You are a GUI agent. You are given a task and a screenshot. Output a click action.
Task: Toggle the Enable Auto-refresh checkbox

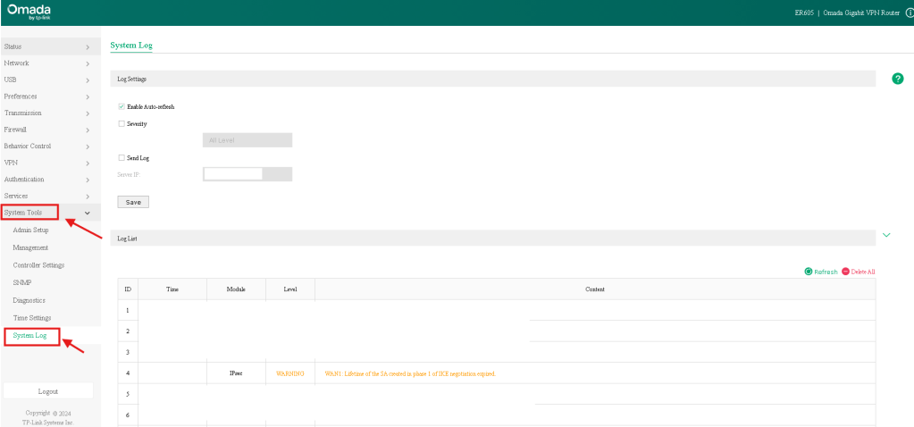pyautogui.click(x=122, y=106)
